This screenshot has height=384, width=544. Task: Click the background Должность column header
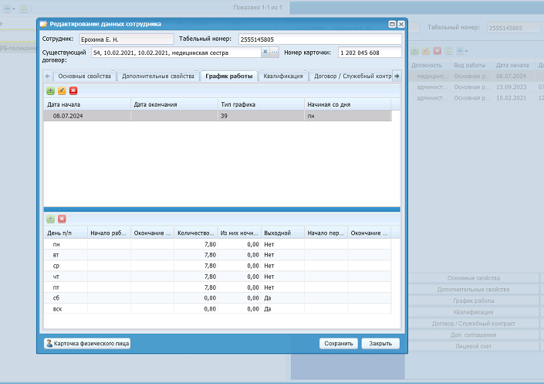tap(430, 65)
